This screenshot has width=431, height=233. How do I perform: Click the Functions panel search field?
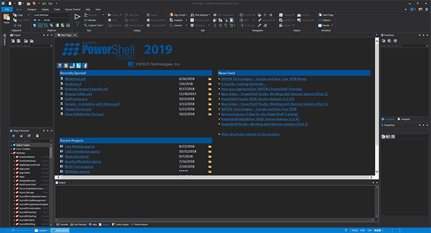coord(404,46)
